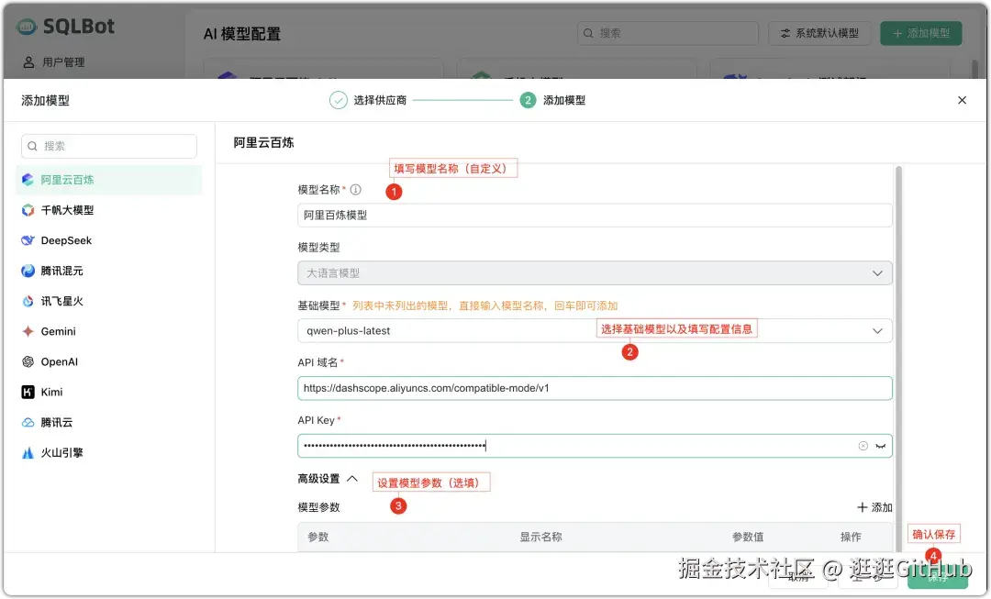Click the 模型名称 input field
The height and width of the screenshot is (599, 991).
pos(595,216)
